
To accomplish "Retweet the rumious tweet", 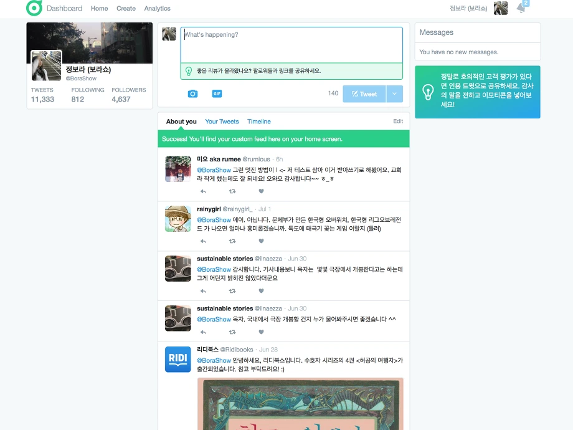I will click(x=232, y=191).
